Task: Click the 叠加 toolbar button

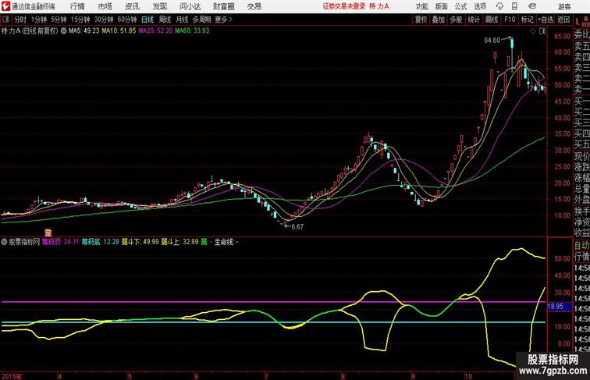Action: (439, 20)
